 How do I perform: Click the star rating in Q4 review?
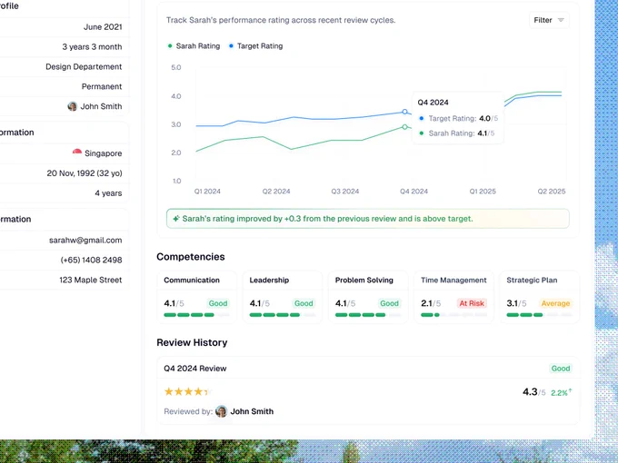pos(187,392)
